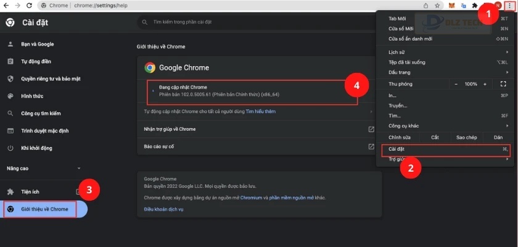Click the 100% zoom value
The height and width of the screenshot is (247, 518).
471,85
